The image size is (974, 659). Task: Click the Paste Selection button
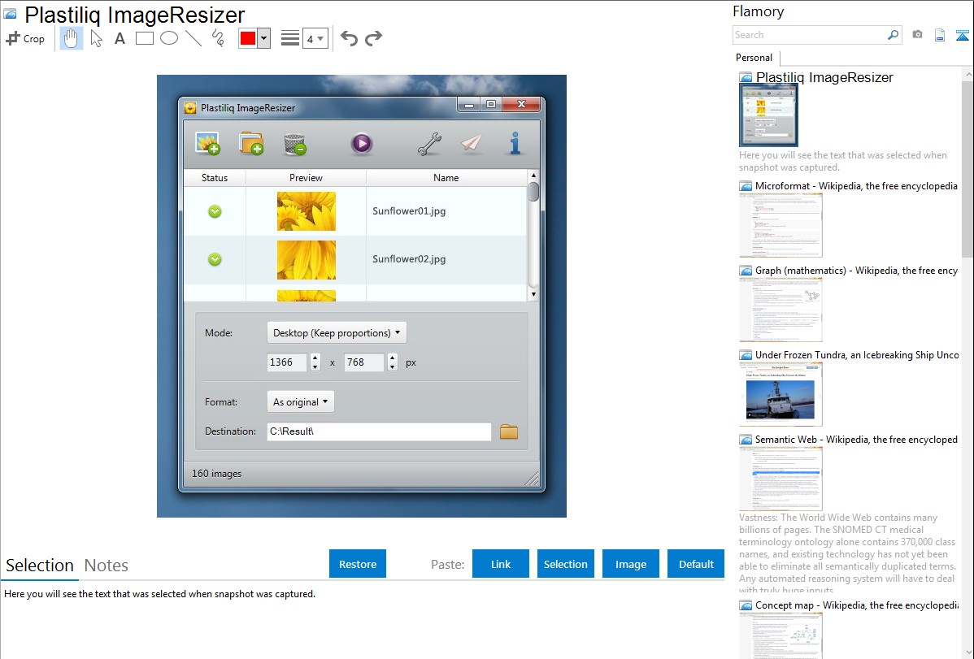pos(566,564)
